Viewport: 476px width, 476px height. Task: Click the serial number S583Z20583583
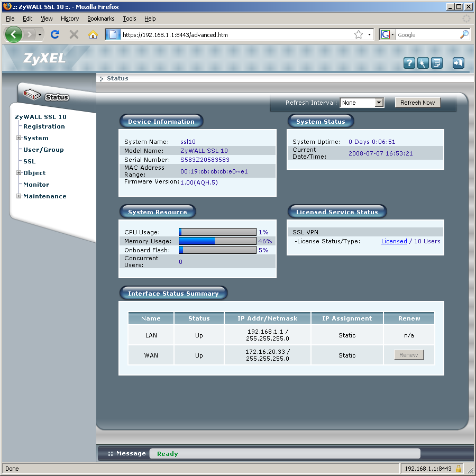(x=205, y=160)
